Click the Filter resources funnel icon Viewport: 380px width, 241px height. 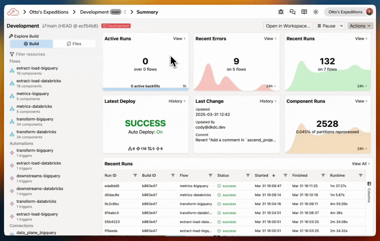click(12, 54)
